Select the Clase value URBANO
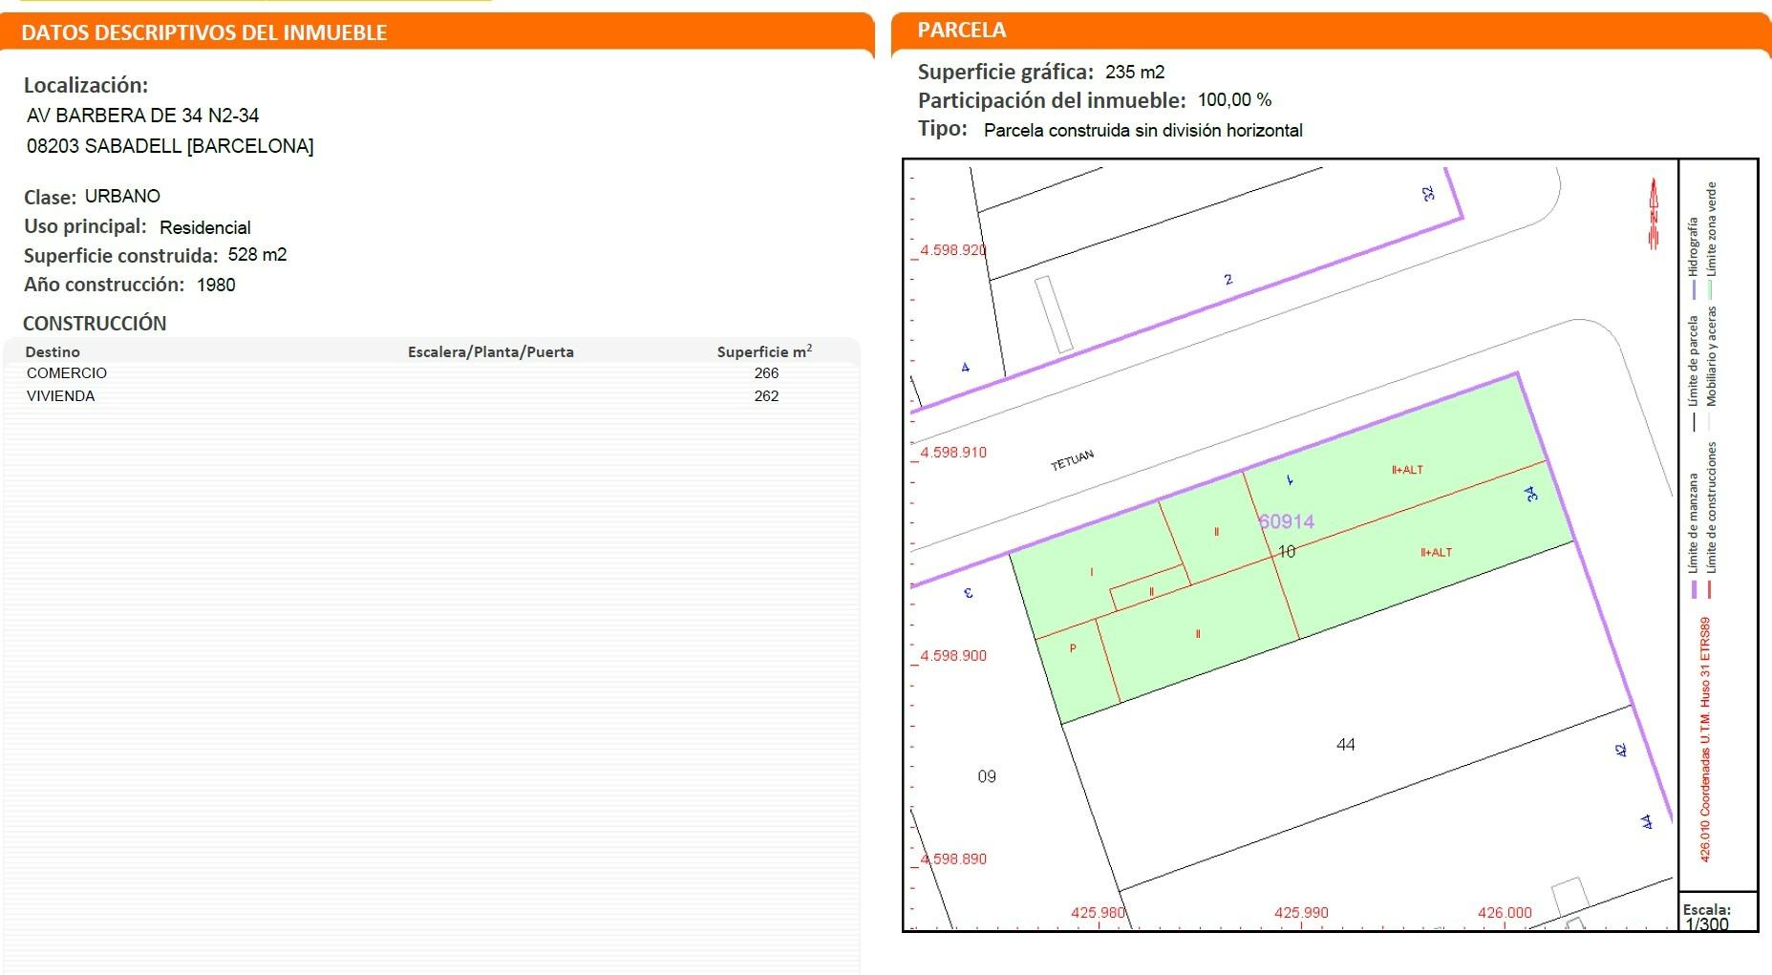 tap(122, 196)
